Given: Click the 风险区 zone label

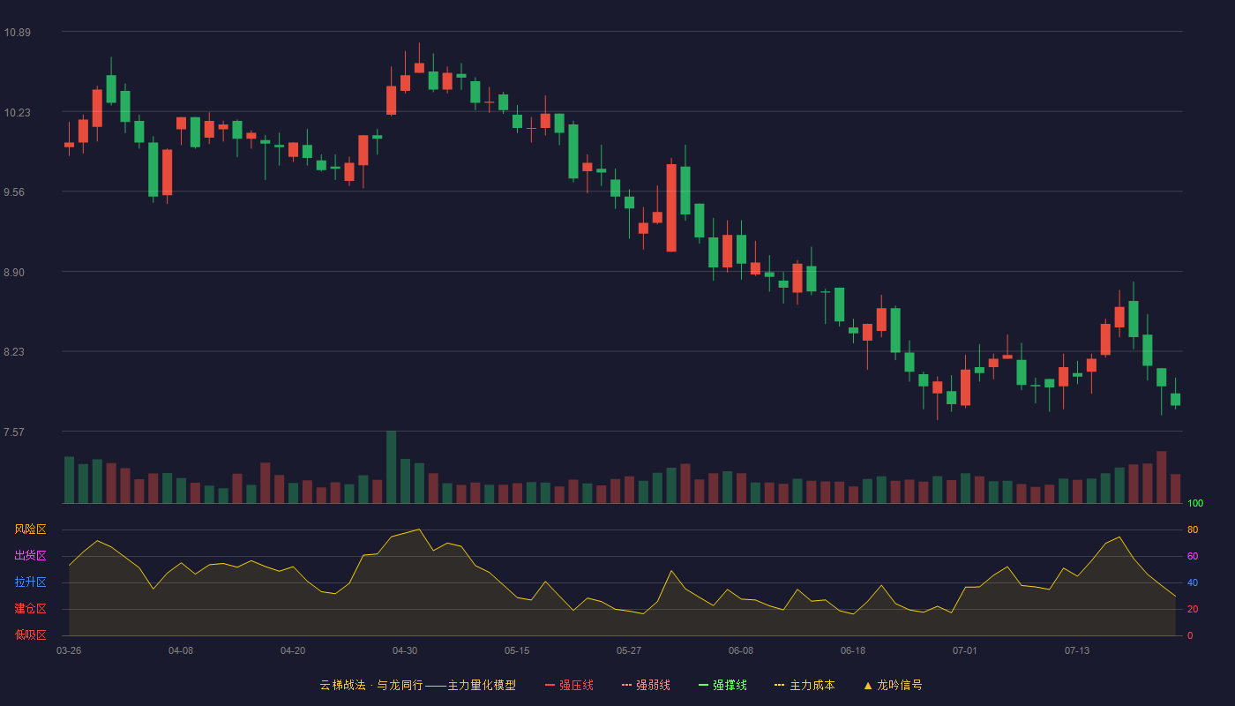Looking at the screenshot, I should 30,529.
